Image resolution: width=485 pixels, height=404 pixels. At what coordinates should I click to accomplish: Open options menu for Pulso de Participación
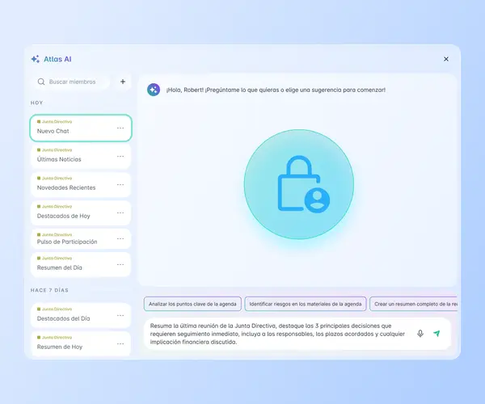[120, 239]
